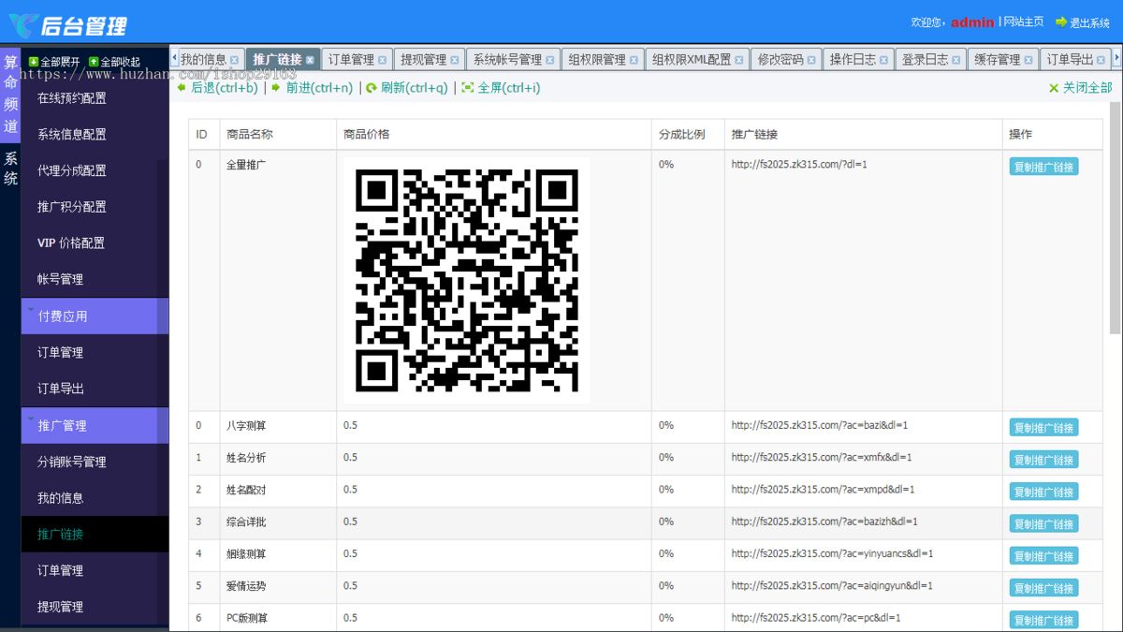Close the 提现管理 tab

pos(455,60)
